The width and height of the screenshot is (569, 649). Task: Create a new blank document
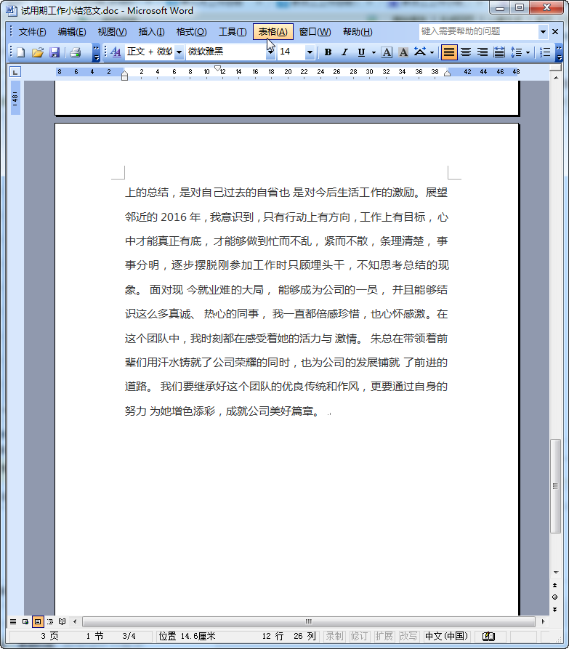20,52
